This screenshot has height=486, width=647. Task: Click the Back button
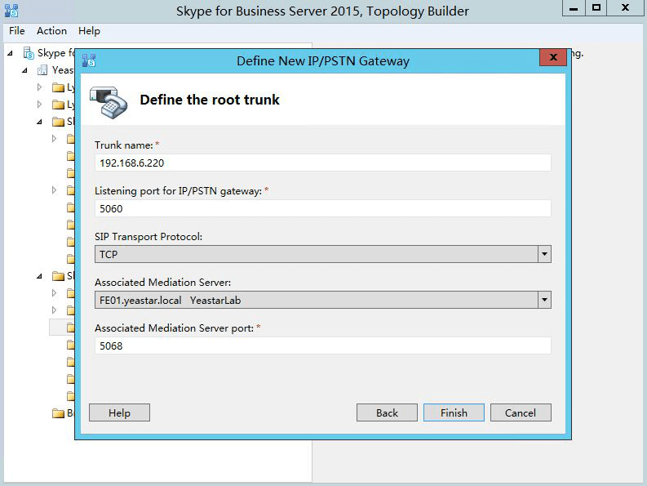(387, 412)
